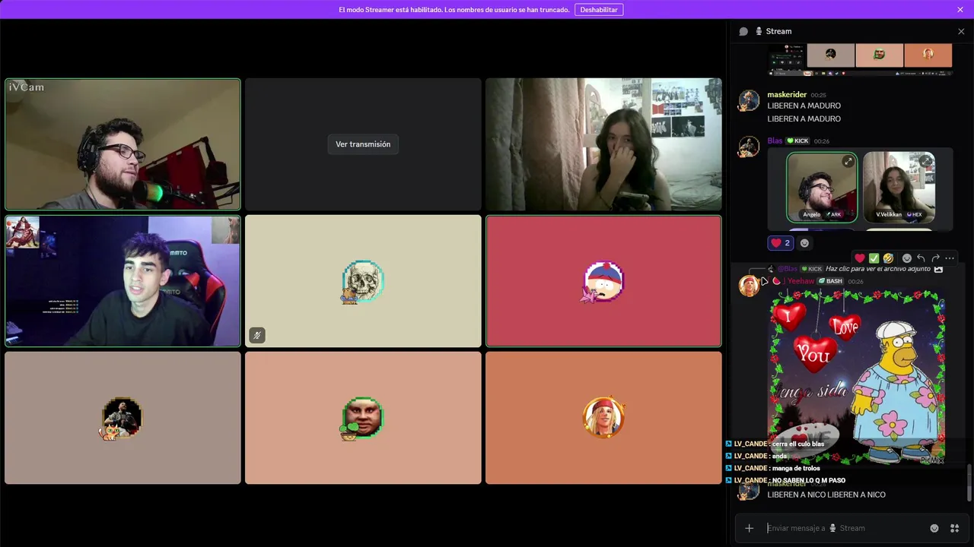The height and width of the screenshot is (547, 974).
Task: Click the KICK tag next to Blas
Action: pyautogui.click(x=797, y=141)
